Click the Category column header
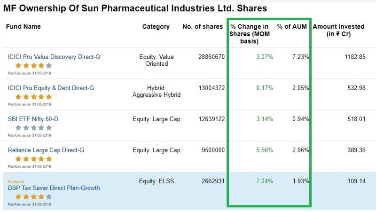Viewport: 376px width, 212px height. coord(156,27)
